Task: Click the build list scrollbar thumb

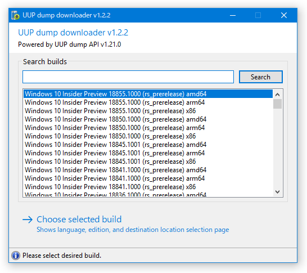Action: (277, 104)
